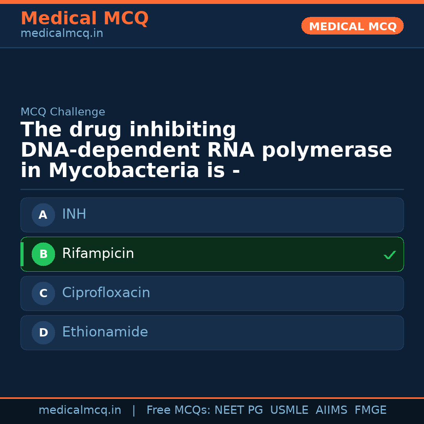424x424 pixels.
Task: Choose the letter C option circle
Action: [x=43, y=293]
